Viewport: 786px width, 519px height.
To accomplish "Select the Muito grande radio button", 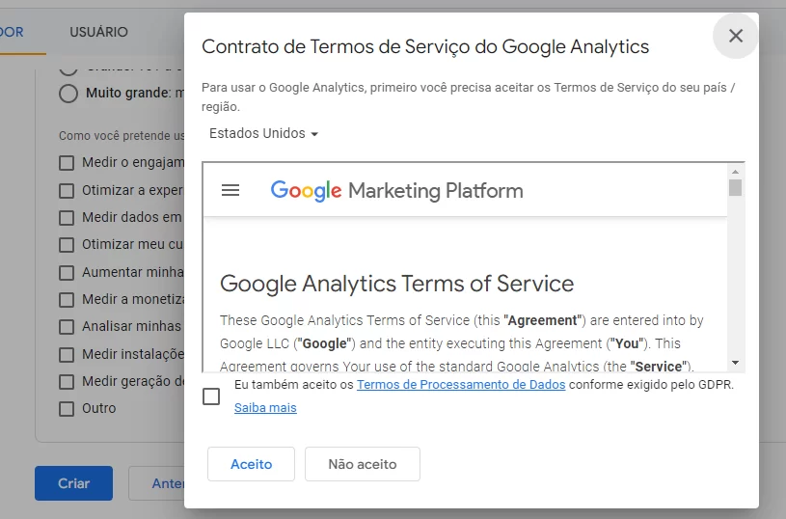I will click(x=68, y=94).
